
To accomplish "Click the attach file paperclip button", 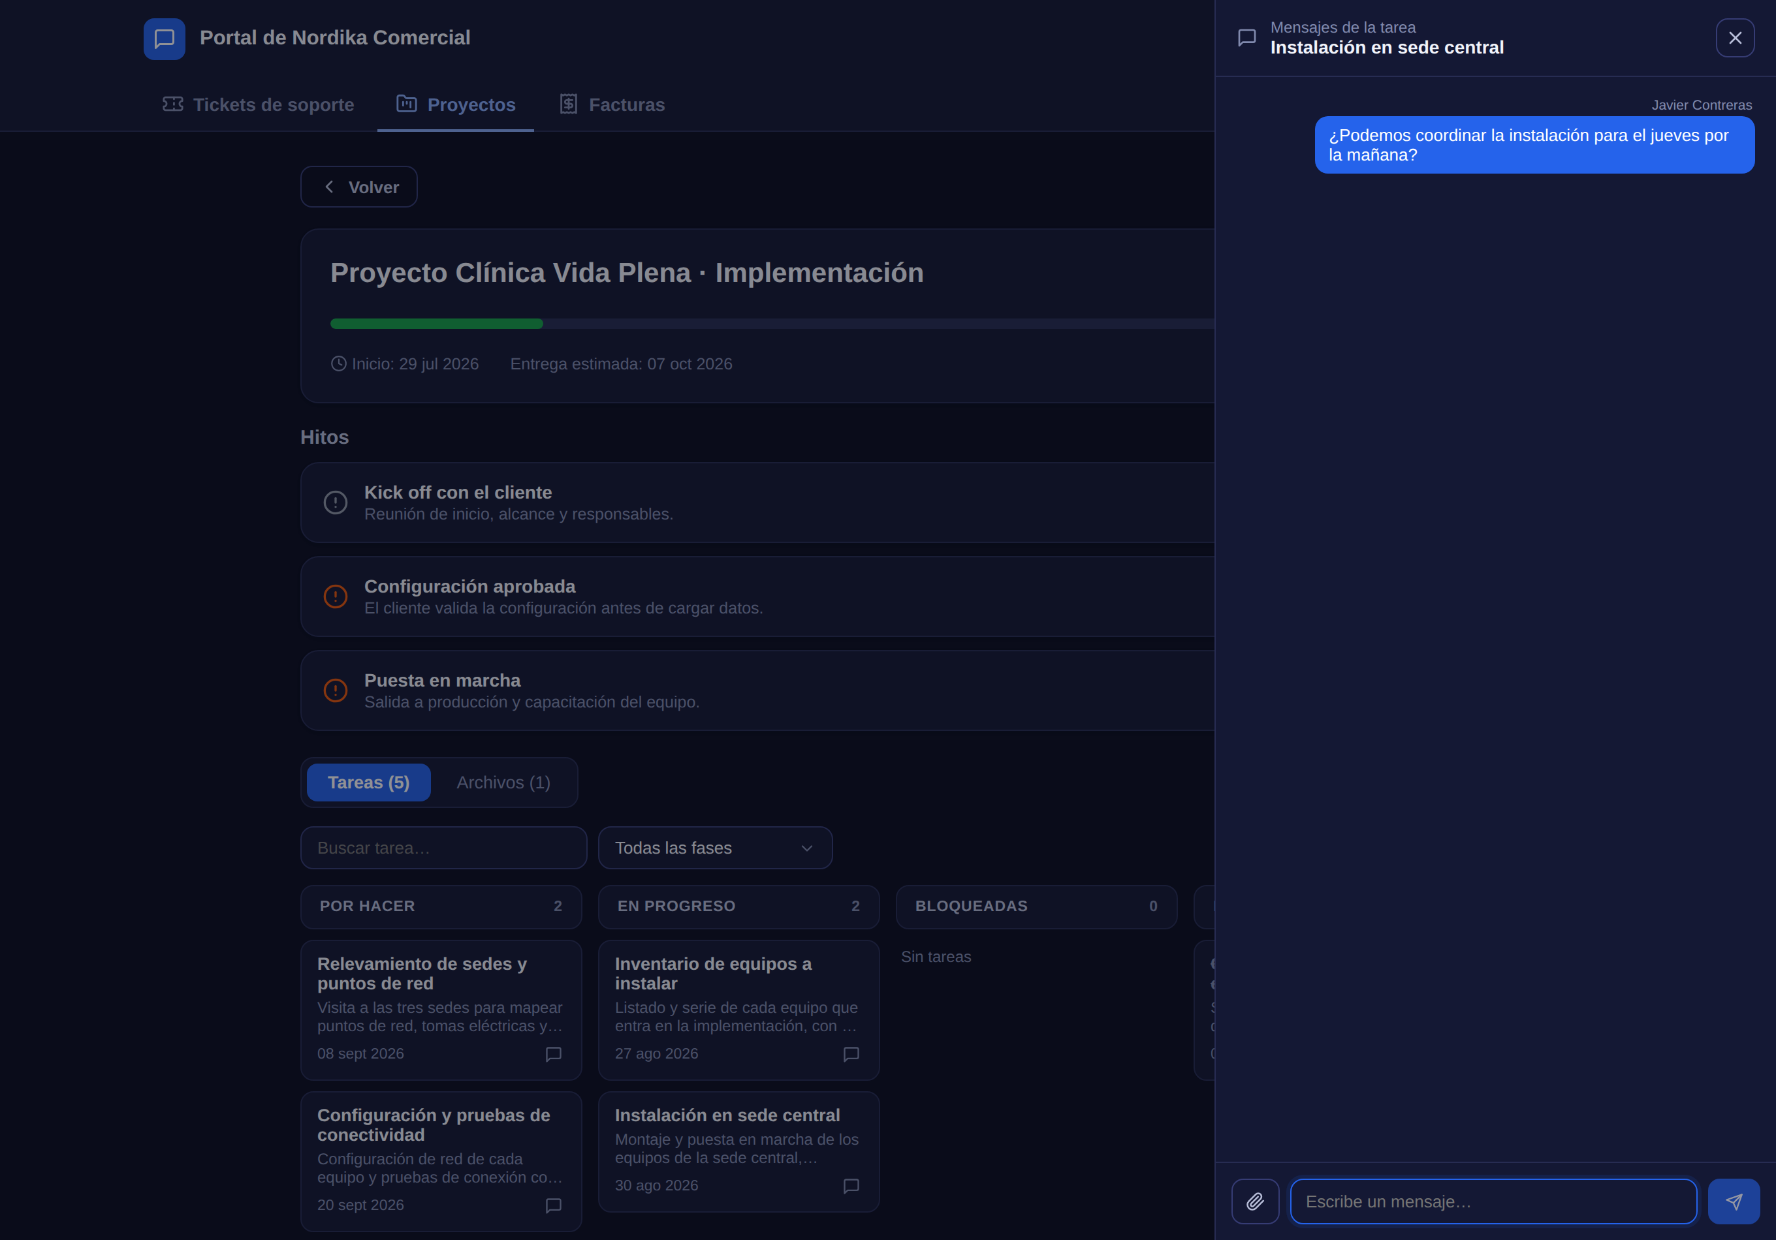I will coord(1255,1201).
